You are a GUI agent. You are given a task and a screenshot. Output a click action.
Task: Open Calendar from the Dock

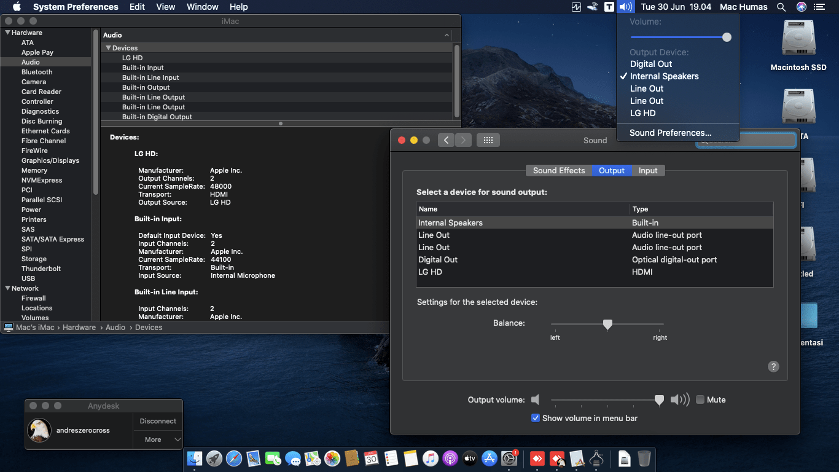(372, 458)
